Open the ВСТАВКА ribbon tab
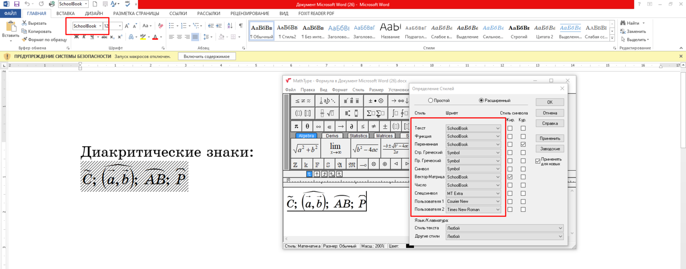This screenshot has width=686, height=269. [x=65, y=14]
